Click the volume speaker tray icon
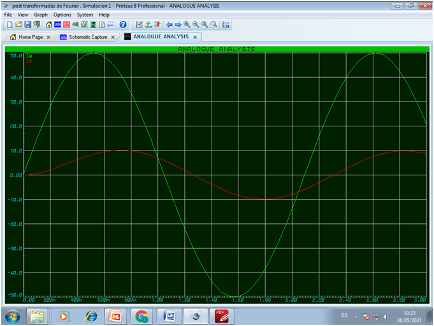434x326 pixels. coord(386,316)
